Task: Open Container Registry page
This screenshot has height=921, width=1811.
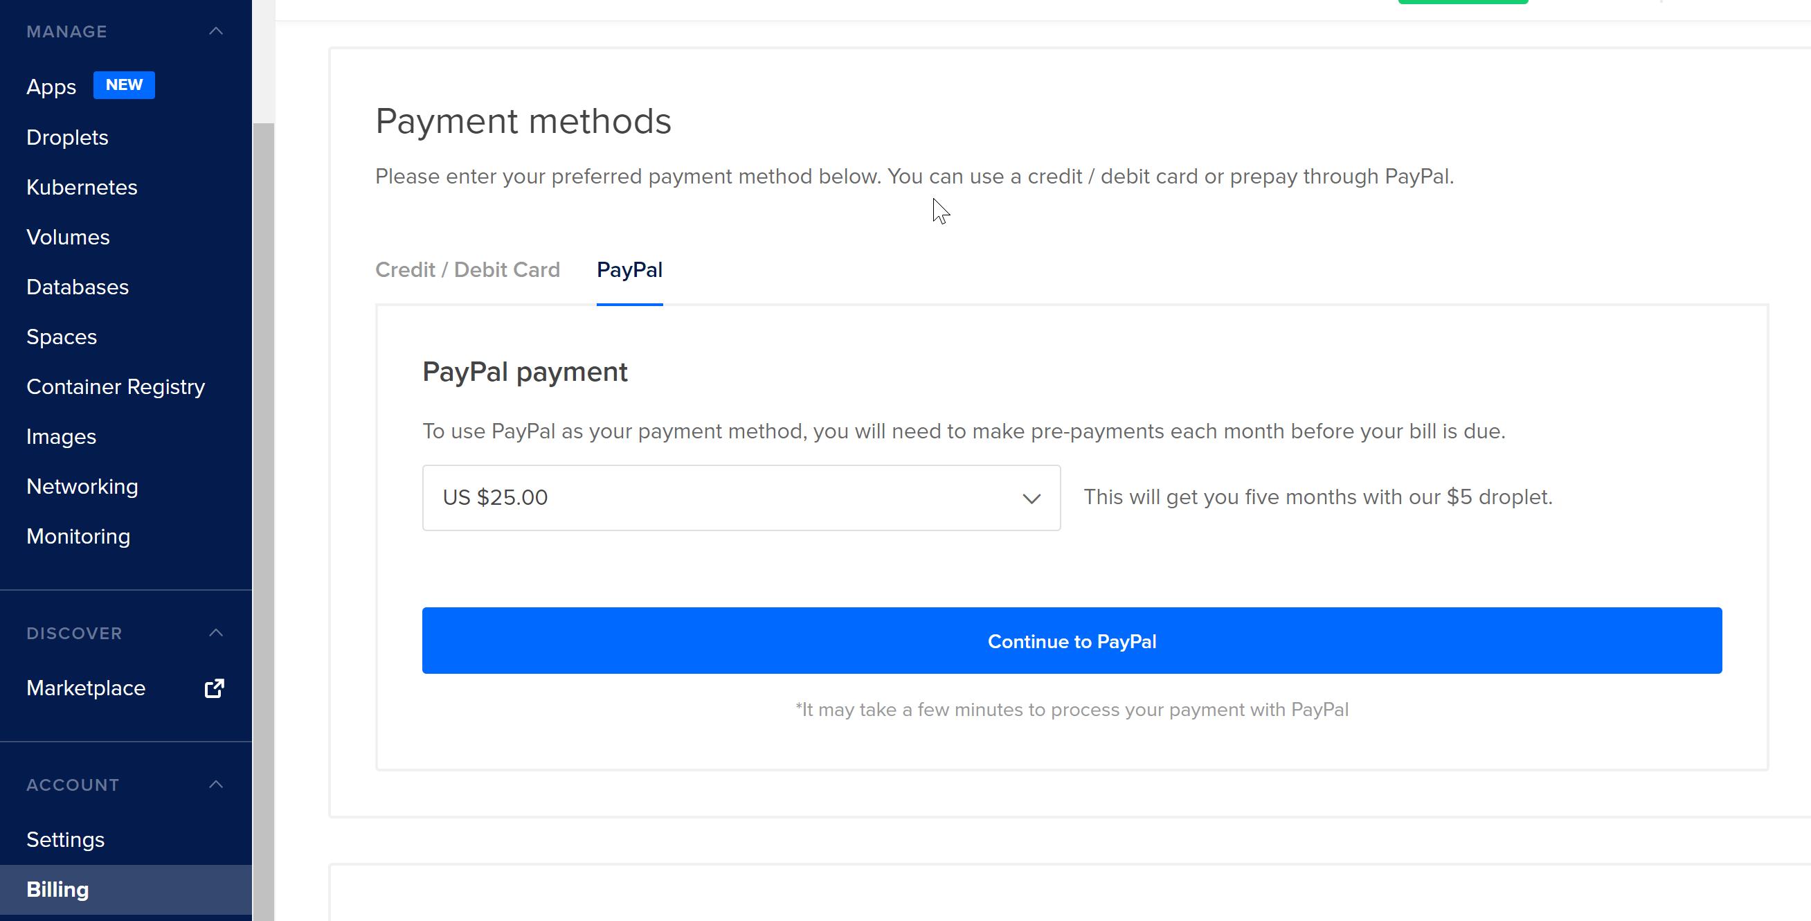Action: [116, 386]
